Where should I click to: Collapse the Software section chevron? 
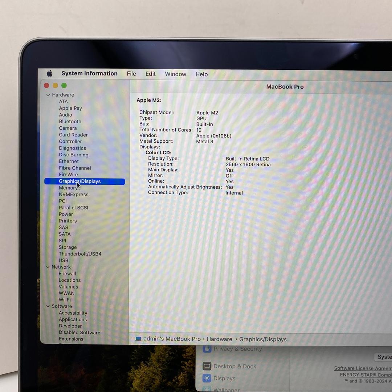coord(48,306)
